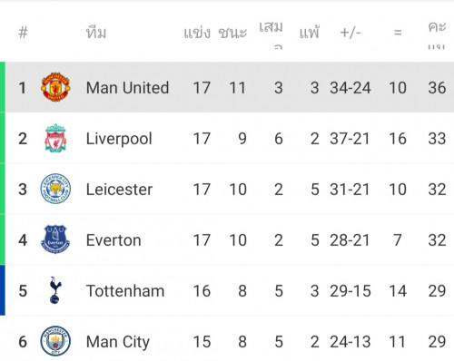Click the Manchester City club crest
This screenshot has height=361, width=454.
(x=55, y=341)
